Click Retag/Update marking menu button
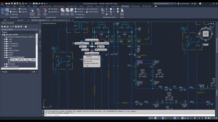The image size is (218, 122). pyautogui.click(x=101, y=50)
